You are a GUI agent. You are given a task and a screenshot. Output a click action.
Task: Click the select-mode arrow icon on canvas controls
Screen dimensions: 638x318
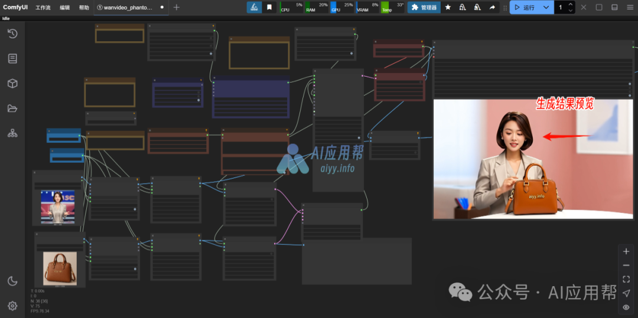click(x=626, y=293)
